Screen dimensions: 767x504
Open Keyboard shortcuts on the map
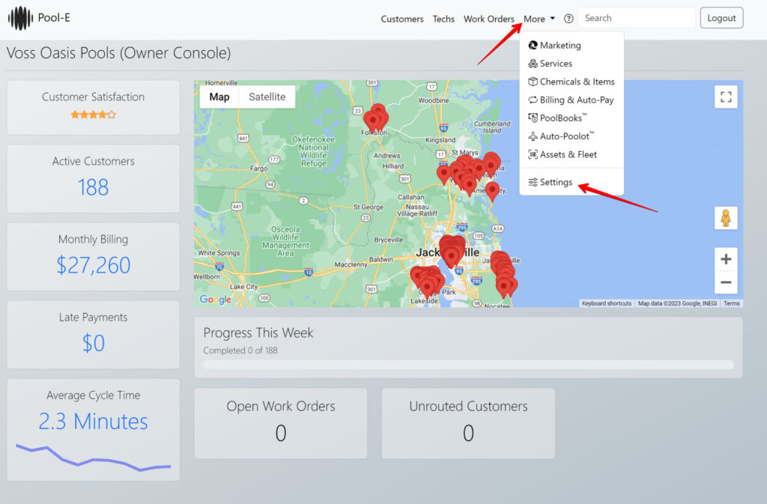607,303
